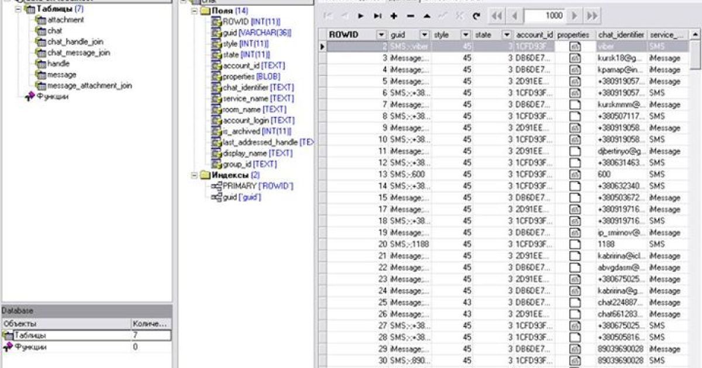Screen dimensions: 702x368
Task: Open the guid column filter dropdown
Action: [x=424, y=35]
